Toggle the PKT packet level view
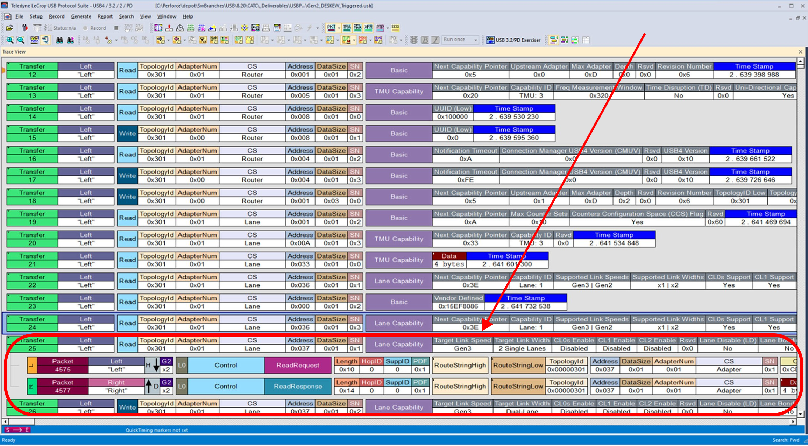The height and width of the screenshot is (446, 808). (x=331, y=27)
